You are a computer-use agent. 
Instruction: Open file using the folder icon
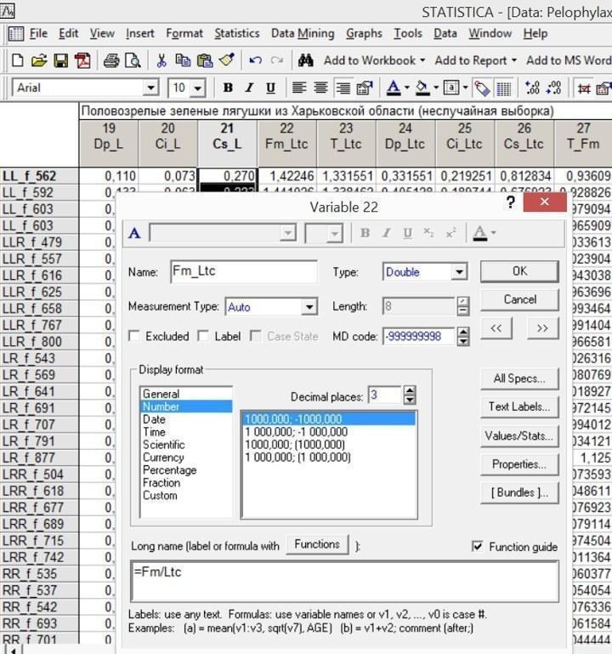tap(39, 61)
